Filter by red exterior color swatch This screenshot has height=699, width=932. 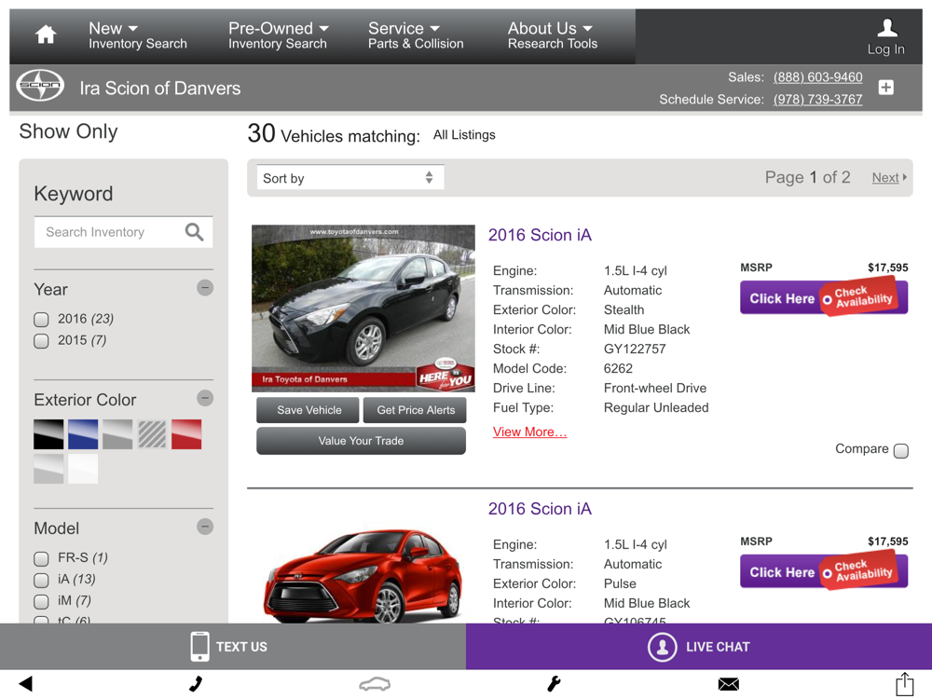pos(186,434)
